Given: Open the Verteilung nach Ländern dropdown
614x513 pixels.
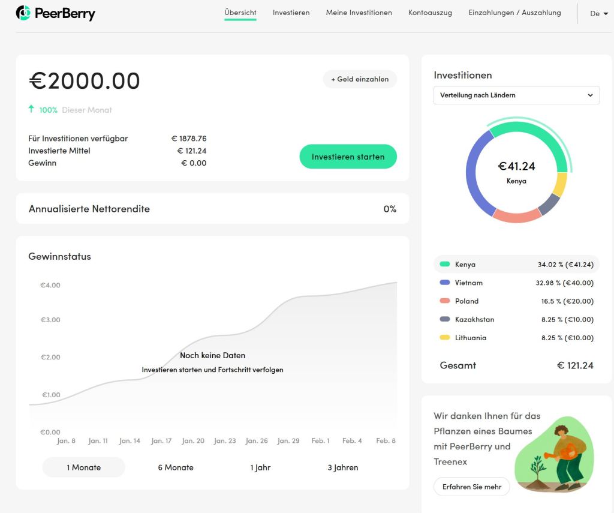Looking at the screenshot, I should [516, 95].
